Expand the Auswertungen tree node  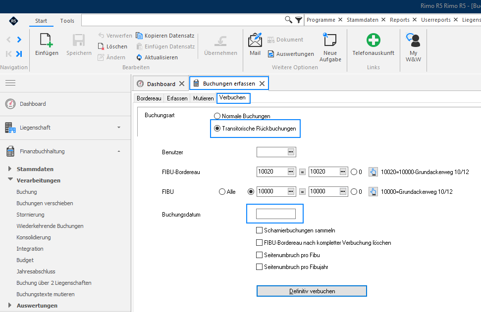(x=10, y=305)
